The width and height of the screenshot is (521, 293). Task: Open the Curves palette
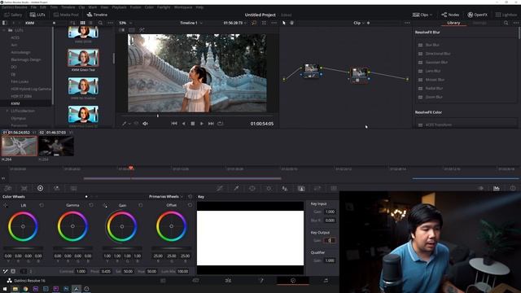tap(220, 188)
